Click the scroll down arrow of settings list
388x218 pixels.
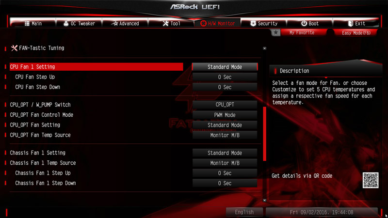pyautogui.click(x=264, y=201)
